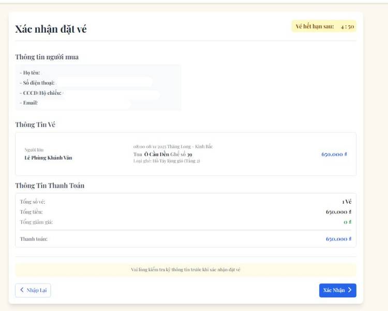388x311 pixels.
Task: Click the Tổng số vé row
Action: [x=185, y=202]
